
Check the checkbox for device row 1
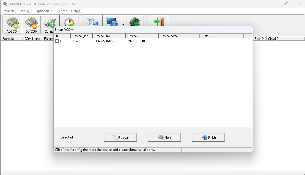tap(57, 41)
